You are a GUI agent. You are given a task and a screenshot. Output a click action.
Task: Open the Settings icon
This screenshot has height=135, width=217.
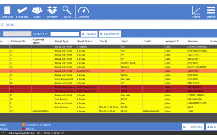[x=211, y=10]
